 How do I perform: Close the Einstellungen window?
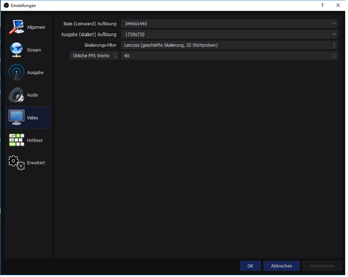[x=338, y=6]
